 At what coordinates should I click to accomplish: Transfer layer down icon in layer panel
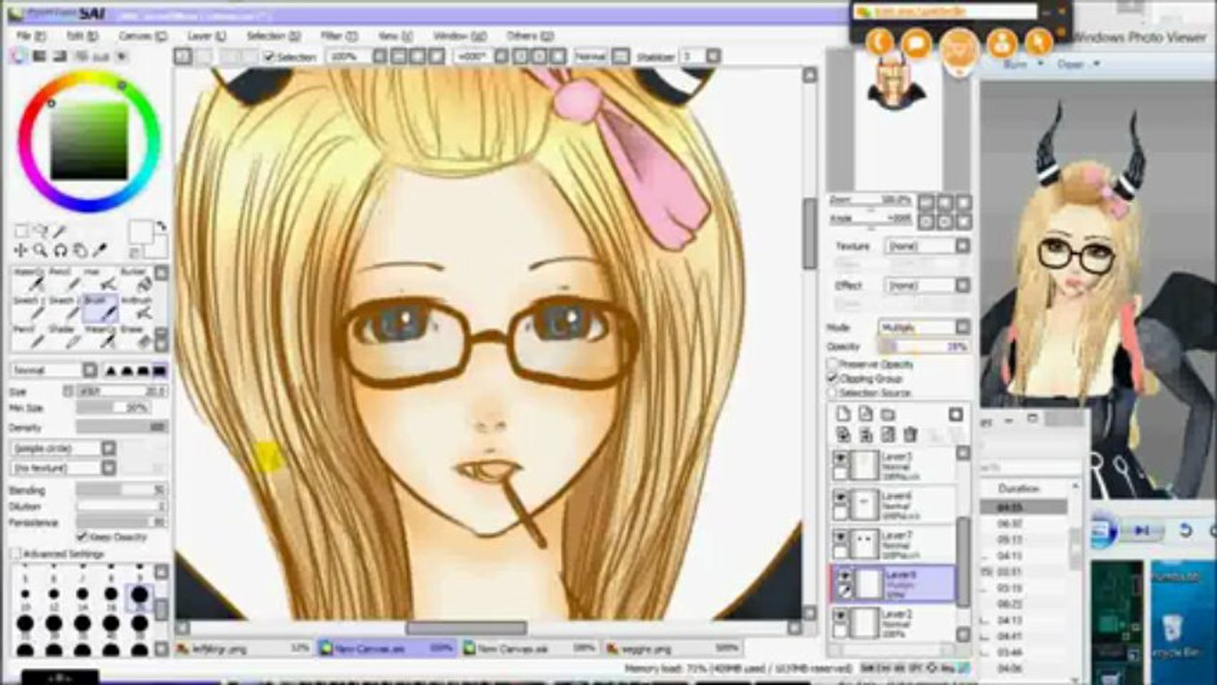[x=843, y=434]
